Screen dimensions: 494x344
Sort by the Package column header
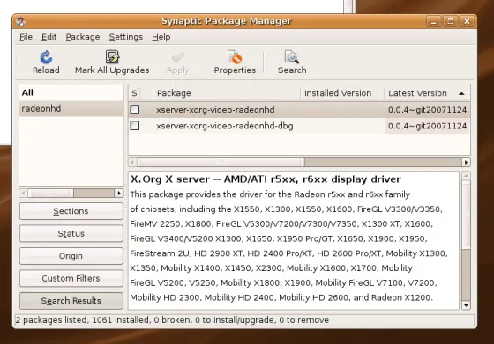click(227, 93)
